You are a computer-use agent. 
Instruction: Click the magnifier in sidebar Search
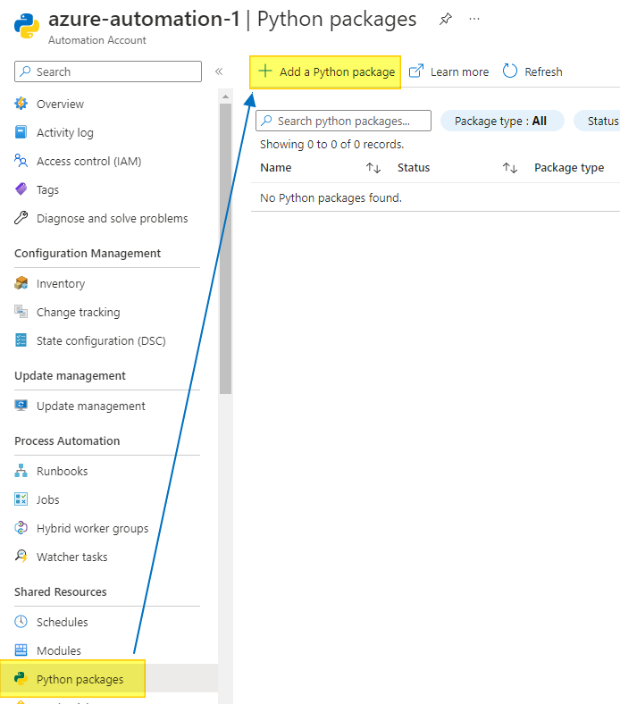pos(26,71)
